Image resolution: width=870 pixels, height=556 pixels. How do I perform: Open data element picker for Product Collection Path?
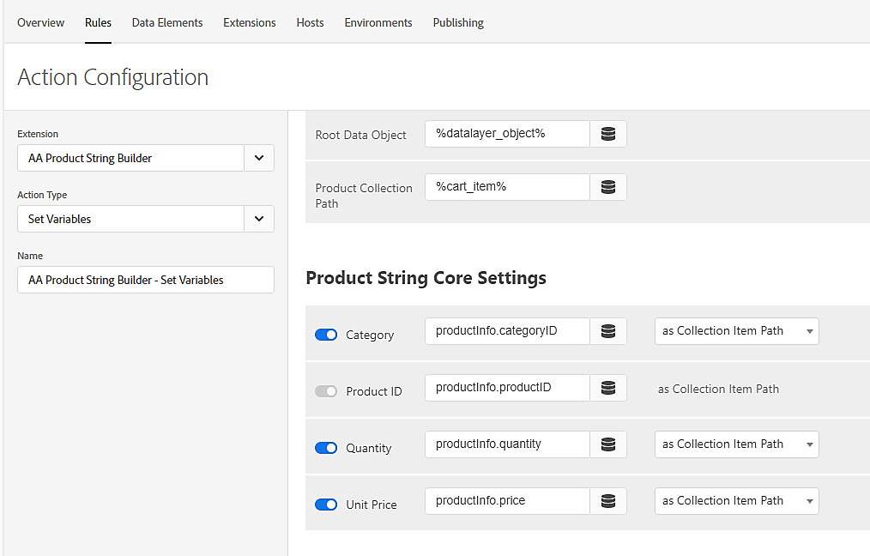pos(608,188)
